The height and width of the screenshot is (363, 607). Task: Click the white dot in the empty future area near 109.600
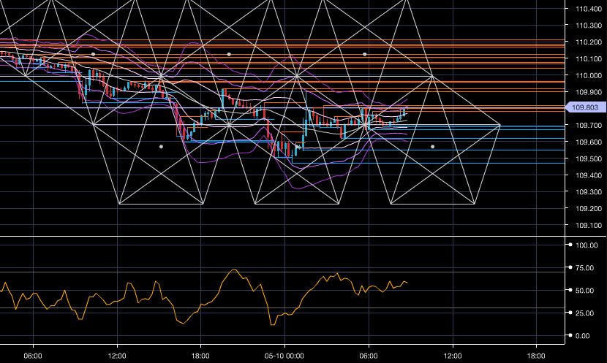point(432,146)
